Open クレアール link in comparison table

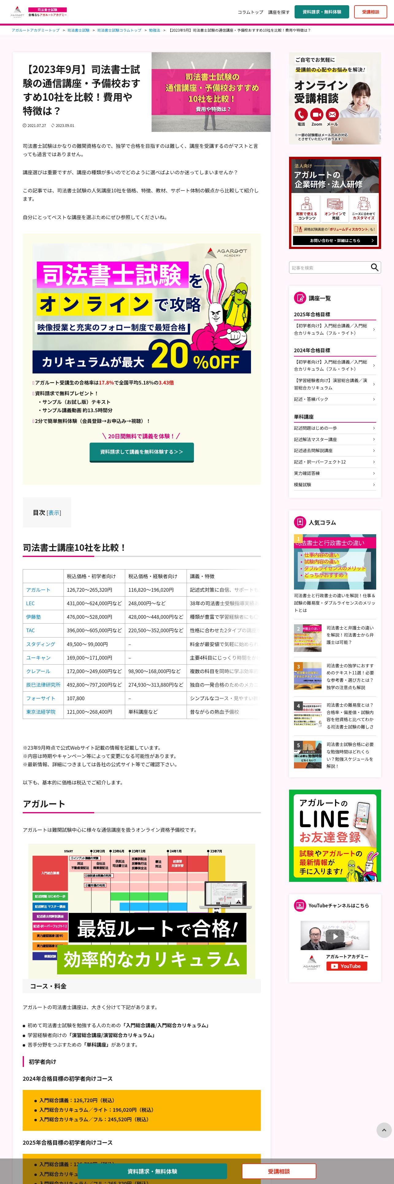[x=38, y=671]
